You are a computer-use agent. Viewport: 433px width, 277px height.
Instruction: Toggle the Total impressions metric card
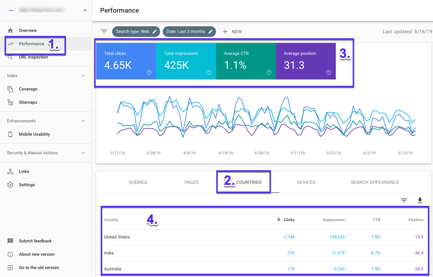(x=186, y=62)
